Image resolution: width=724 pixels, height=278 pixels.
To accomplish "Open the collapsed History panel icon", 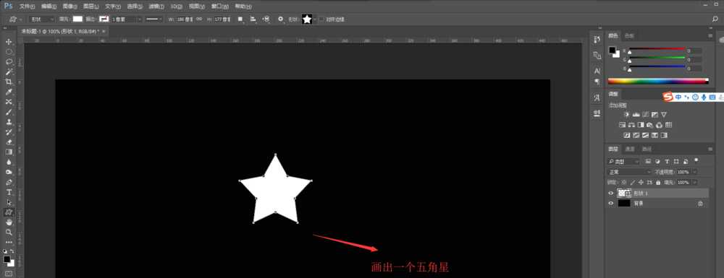I will coord(597,40).
